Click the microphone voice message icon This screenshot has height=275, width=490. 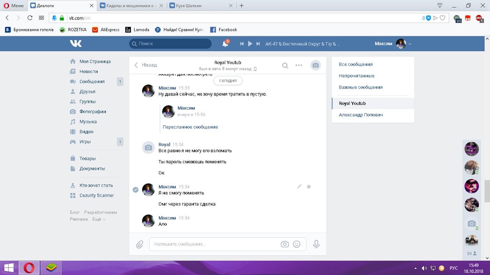point(316,244)
